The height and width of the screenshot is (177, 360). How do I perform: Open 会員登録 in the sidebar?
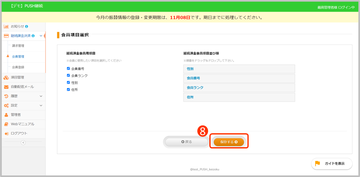18,67
